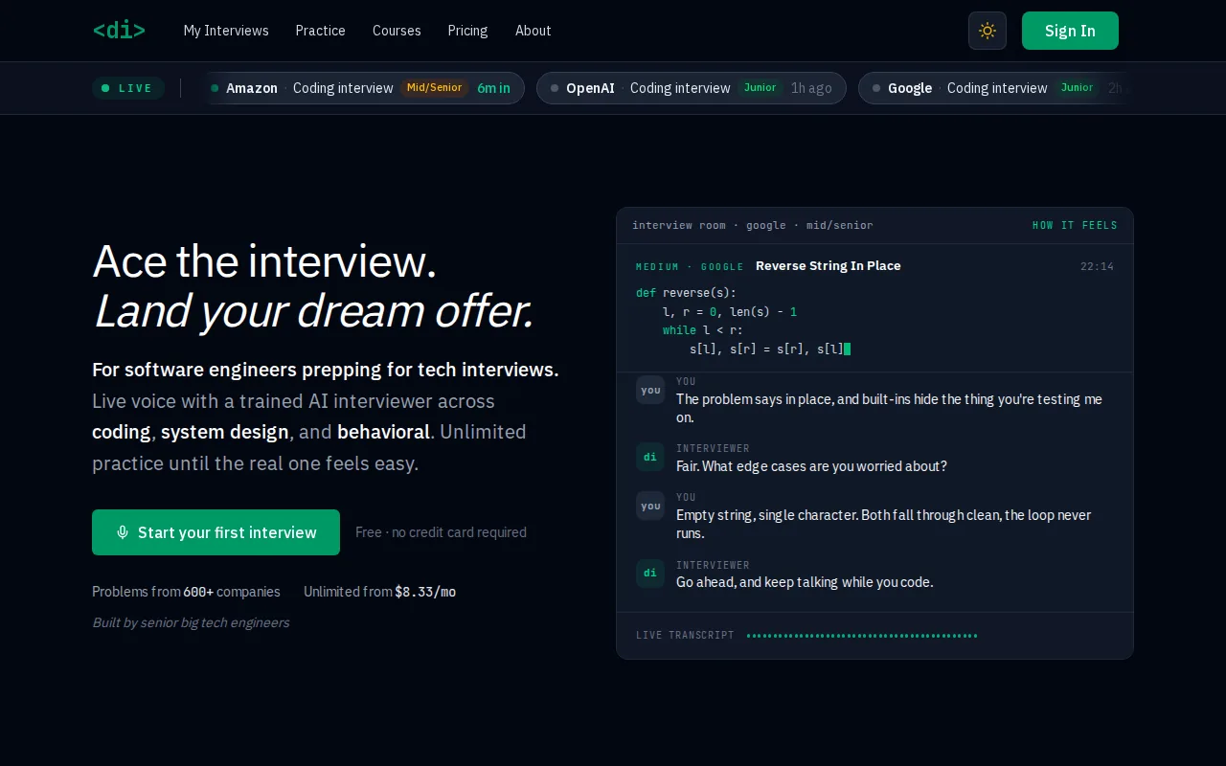Click 'Go ahead, and keep talking' message
The height and width of the screenshot is (766, 1226).
pyautogui.click(x=805, y=582)
